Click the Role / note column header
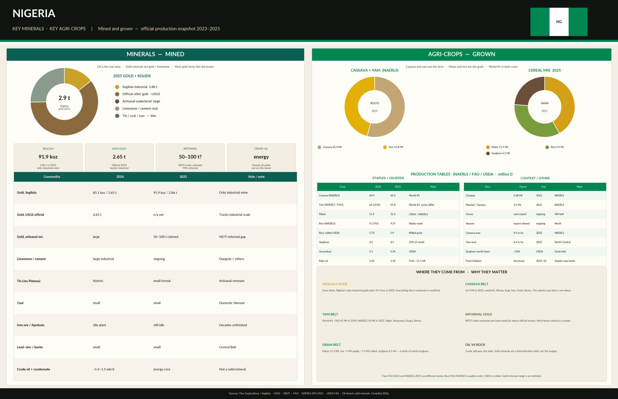618x399 pixels. [256, 177]
